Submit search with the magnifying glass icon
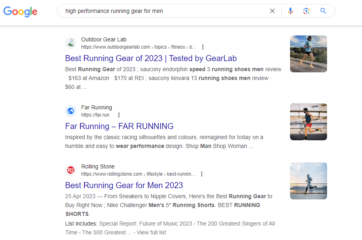 click(x=323, y=11)
